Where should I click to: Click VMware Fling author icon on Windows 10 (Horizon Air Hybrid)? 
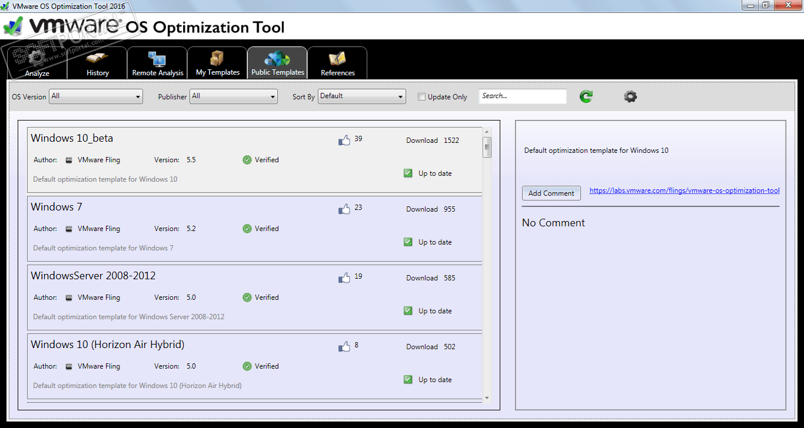click(69, 366)
